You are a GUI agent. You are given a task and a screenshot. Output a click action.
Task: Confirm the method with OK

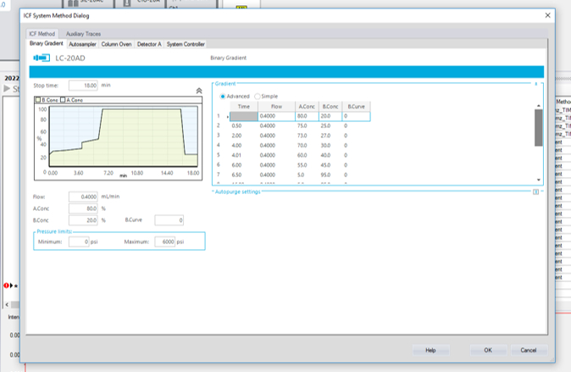[x=488, y=350]
